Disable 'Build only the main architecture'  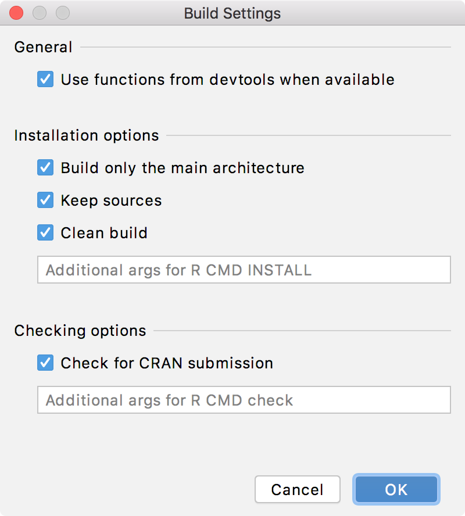click(x=45, y=168)
